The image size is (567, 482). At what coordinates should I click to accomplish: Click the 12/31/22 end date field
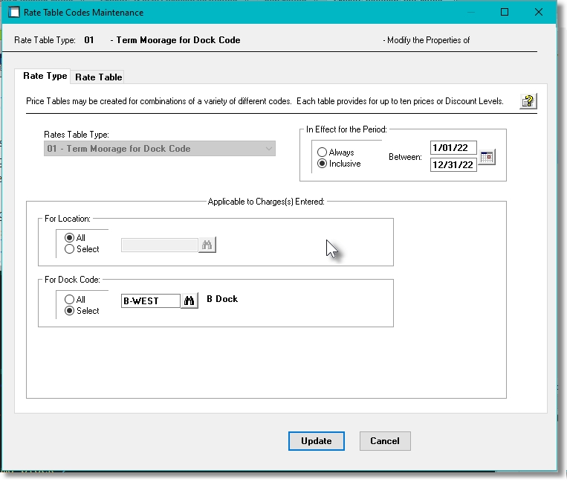pos(453,164)
